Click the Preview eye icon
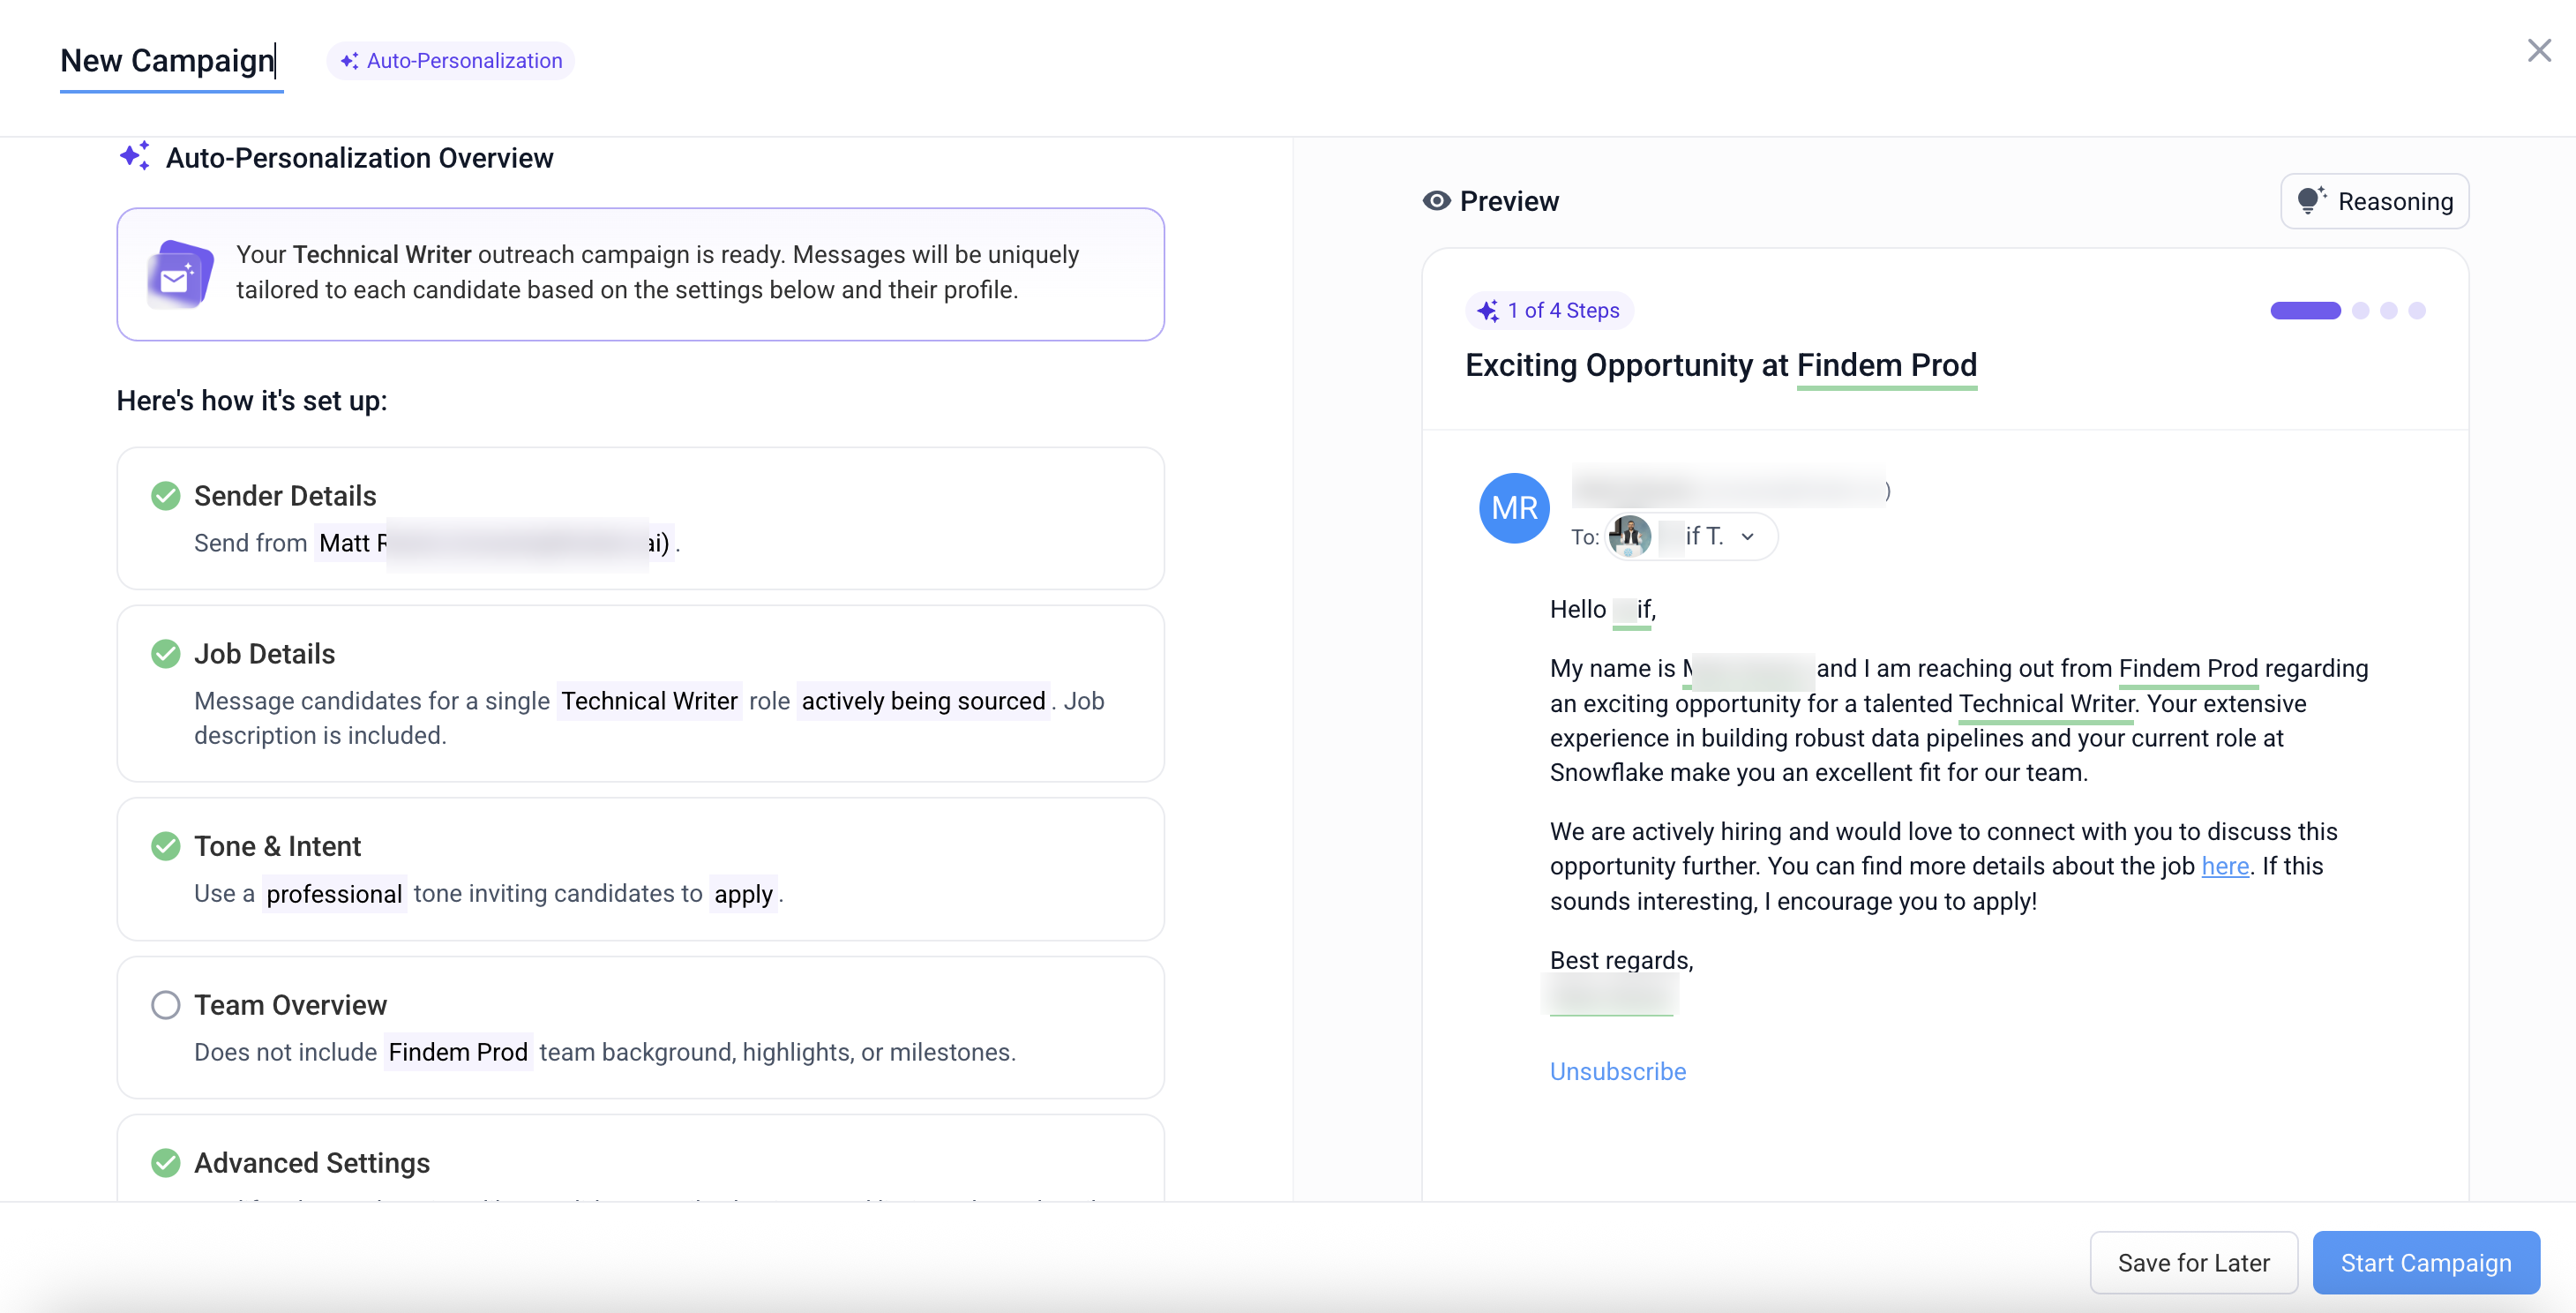The height and width of the screenshot is (1313, 2576). click(x=1436, y=201)
